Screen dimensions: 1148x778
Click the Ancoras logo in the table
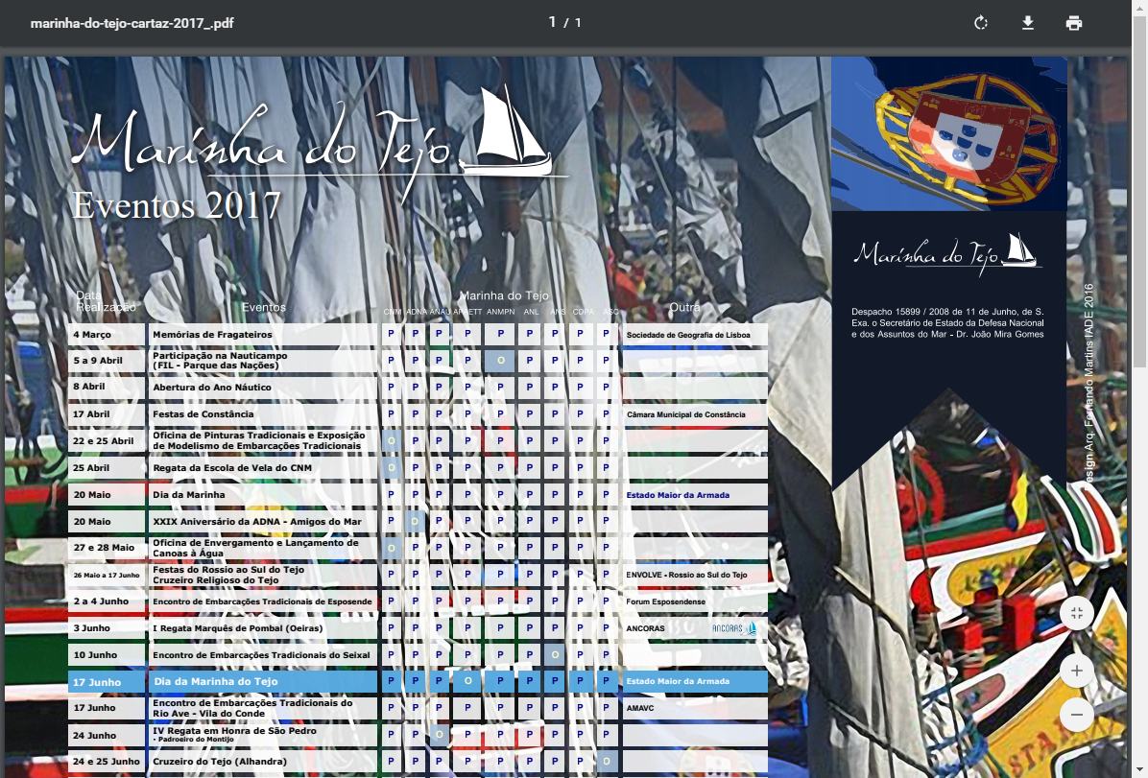point(734,628)
